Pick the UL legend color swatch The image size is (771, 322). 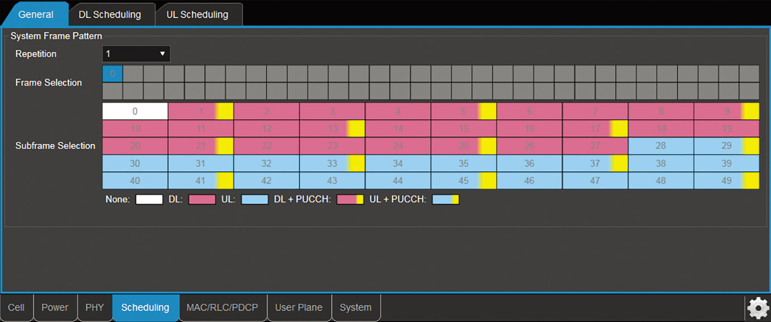[255, 199]
